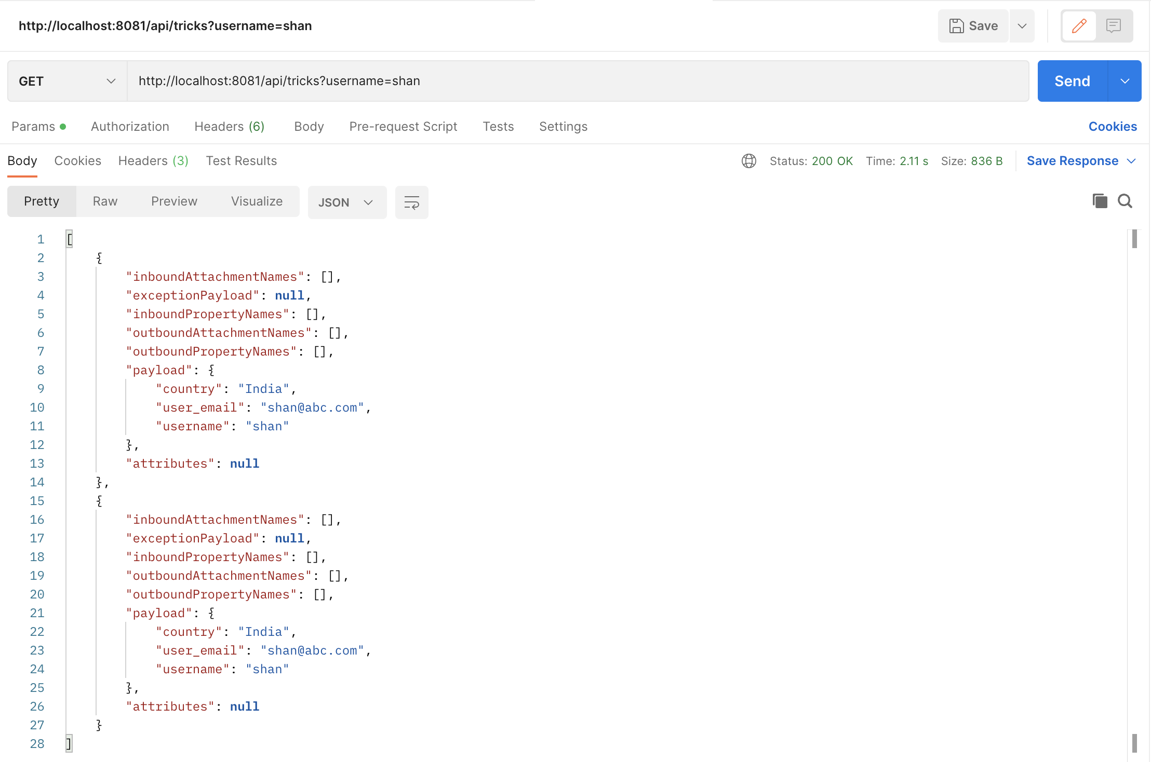The width and height of the screenshot is (1151, 762).
Task: Click the request URL input field
Action: tap(577, 81)
